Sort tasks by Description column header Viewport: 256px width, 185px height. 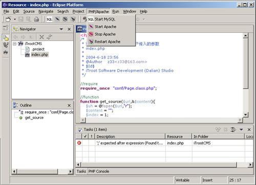tap(130, 136)
